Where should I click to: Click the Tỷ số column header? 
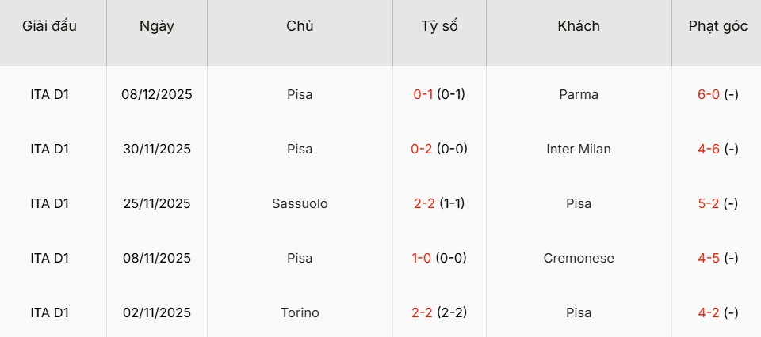click(439, 26)
